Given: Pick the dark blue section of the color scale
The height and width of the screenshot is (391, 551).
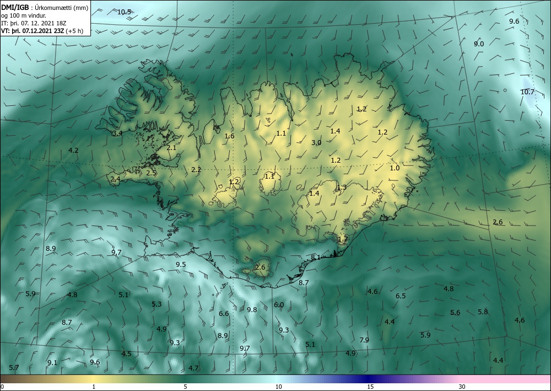Looking at the screenshot, I should tap(369, 379).
